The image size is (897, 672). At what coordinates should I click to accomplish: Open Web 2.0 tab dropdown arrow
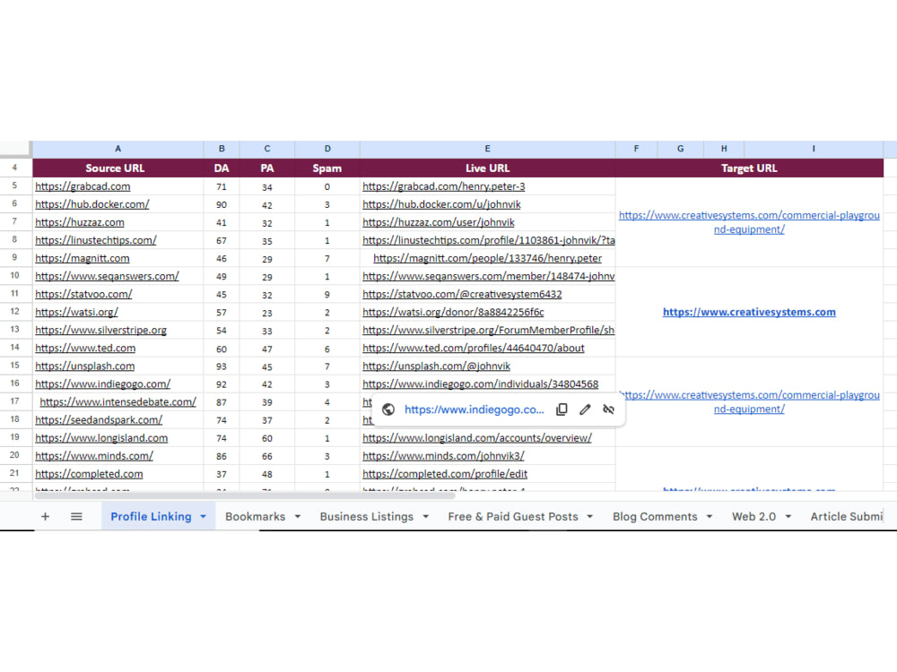(x=788, y=517)
